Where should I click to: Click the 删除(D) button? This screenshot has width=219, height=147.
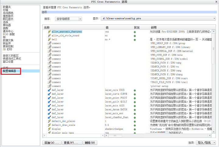click(90, 143)
